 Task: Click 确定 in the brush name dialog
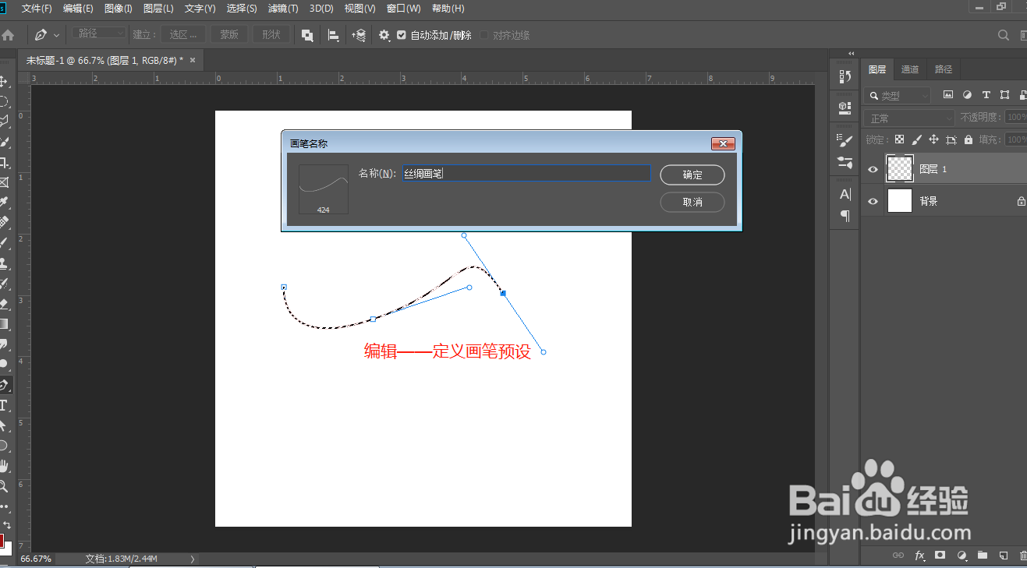(x=692, y=175)
